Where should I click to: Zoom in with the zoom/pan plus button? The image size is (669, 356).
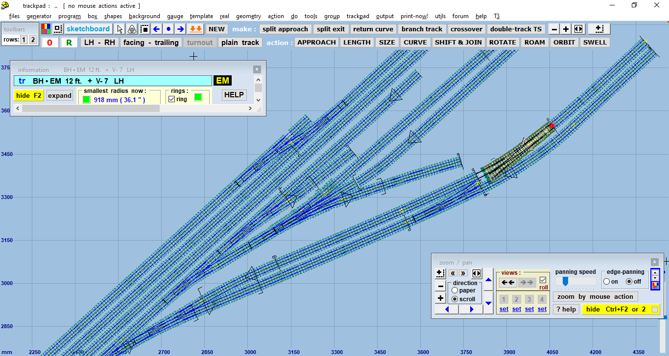pyautogui.click(x=440, y=298)
